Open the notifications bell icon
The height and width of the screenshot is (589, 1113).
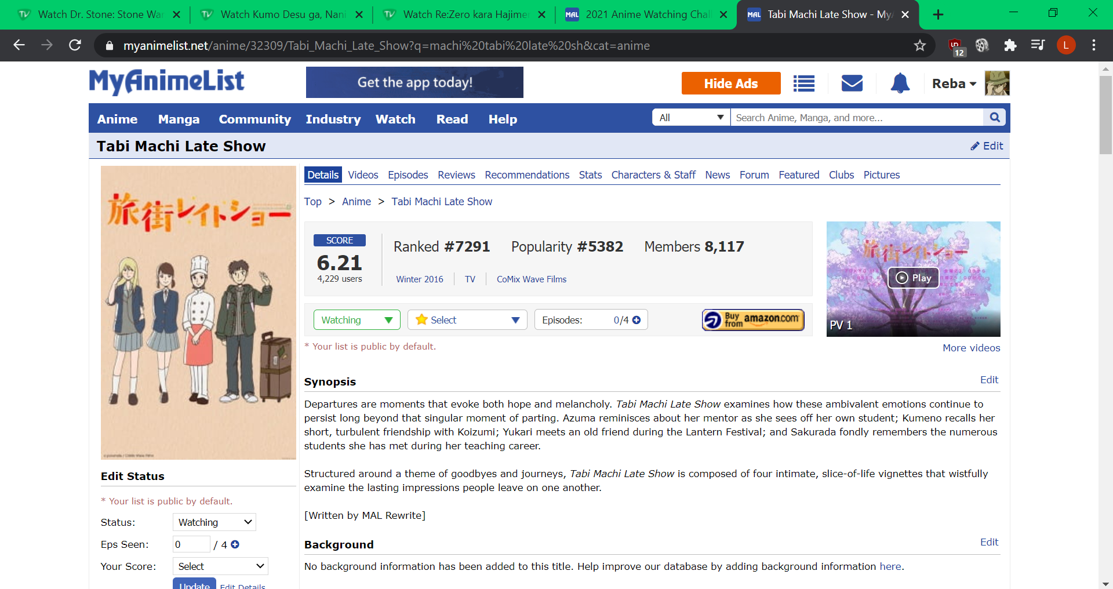pyautogui.click(x=900, y=83)
